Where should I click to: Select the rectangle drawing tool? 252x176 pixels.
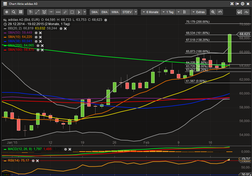click(x=72, y=12)
